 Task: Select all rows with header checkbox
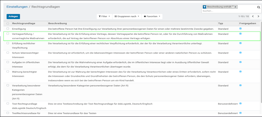pos(8,24)
